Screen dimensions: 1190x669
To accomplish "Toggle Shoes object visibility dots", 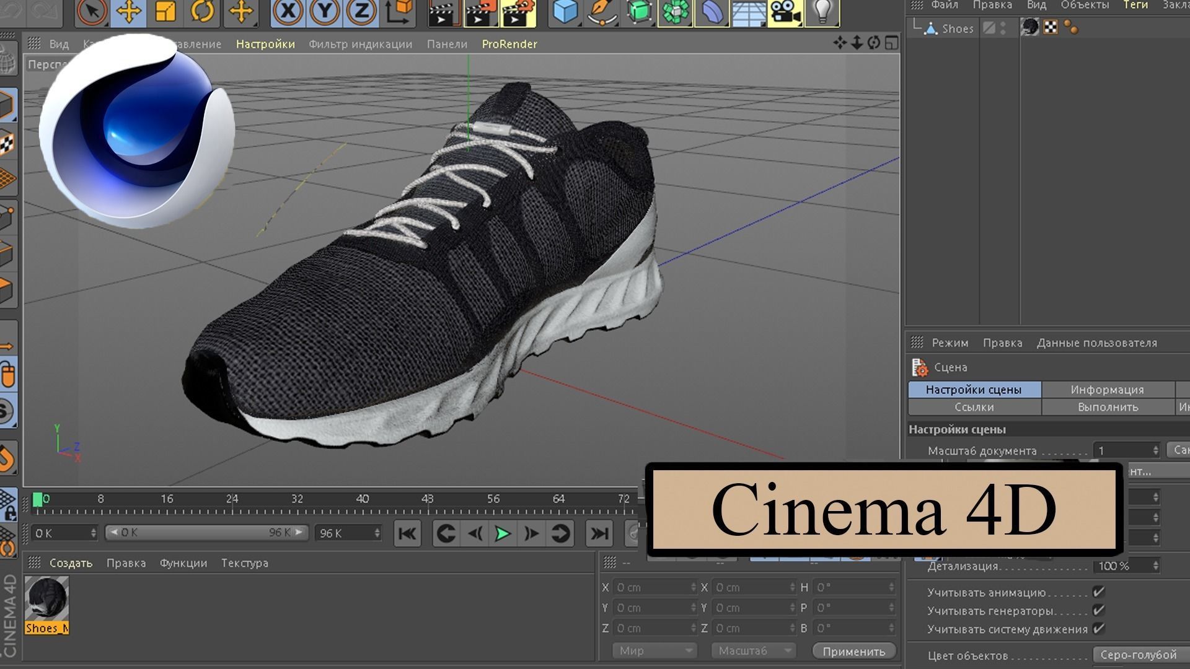I will [1003, 28].
